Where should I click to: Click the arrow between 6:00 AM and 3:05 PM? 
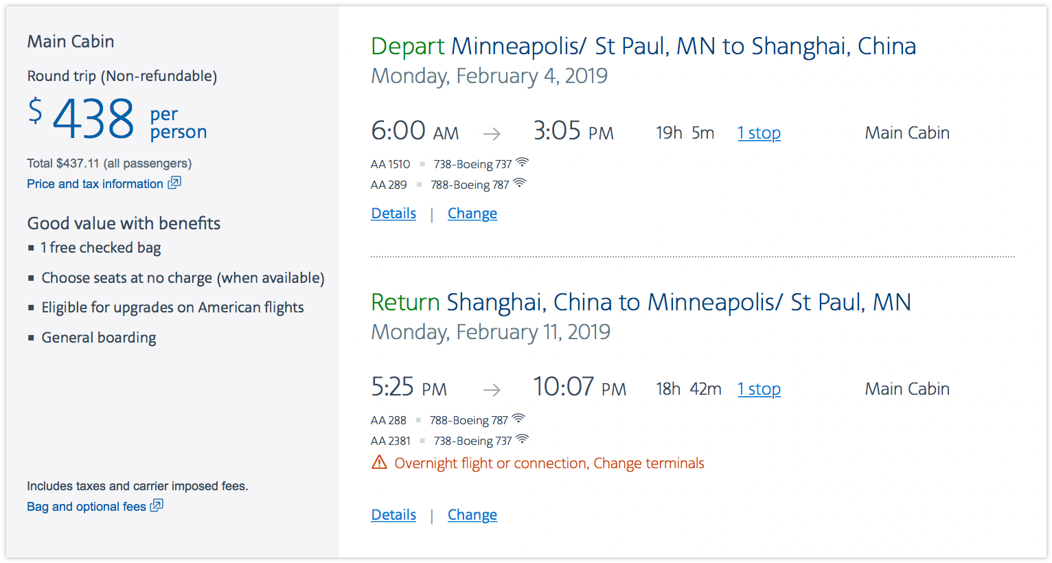492,134
